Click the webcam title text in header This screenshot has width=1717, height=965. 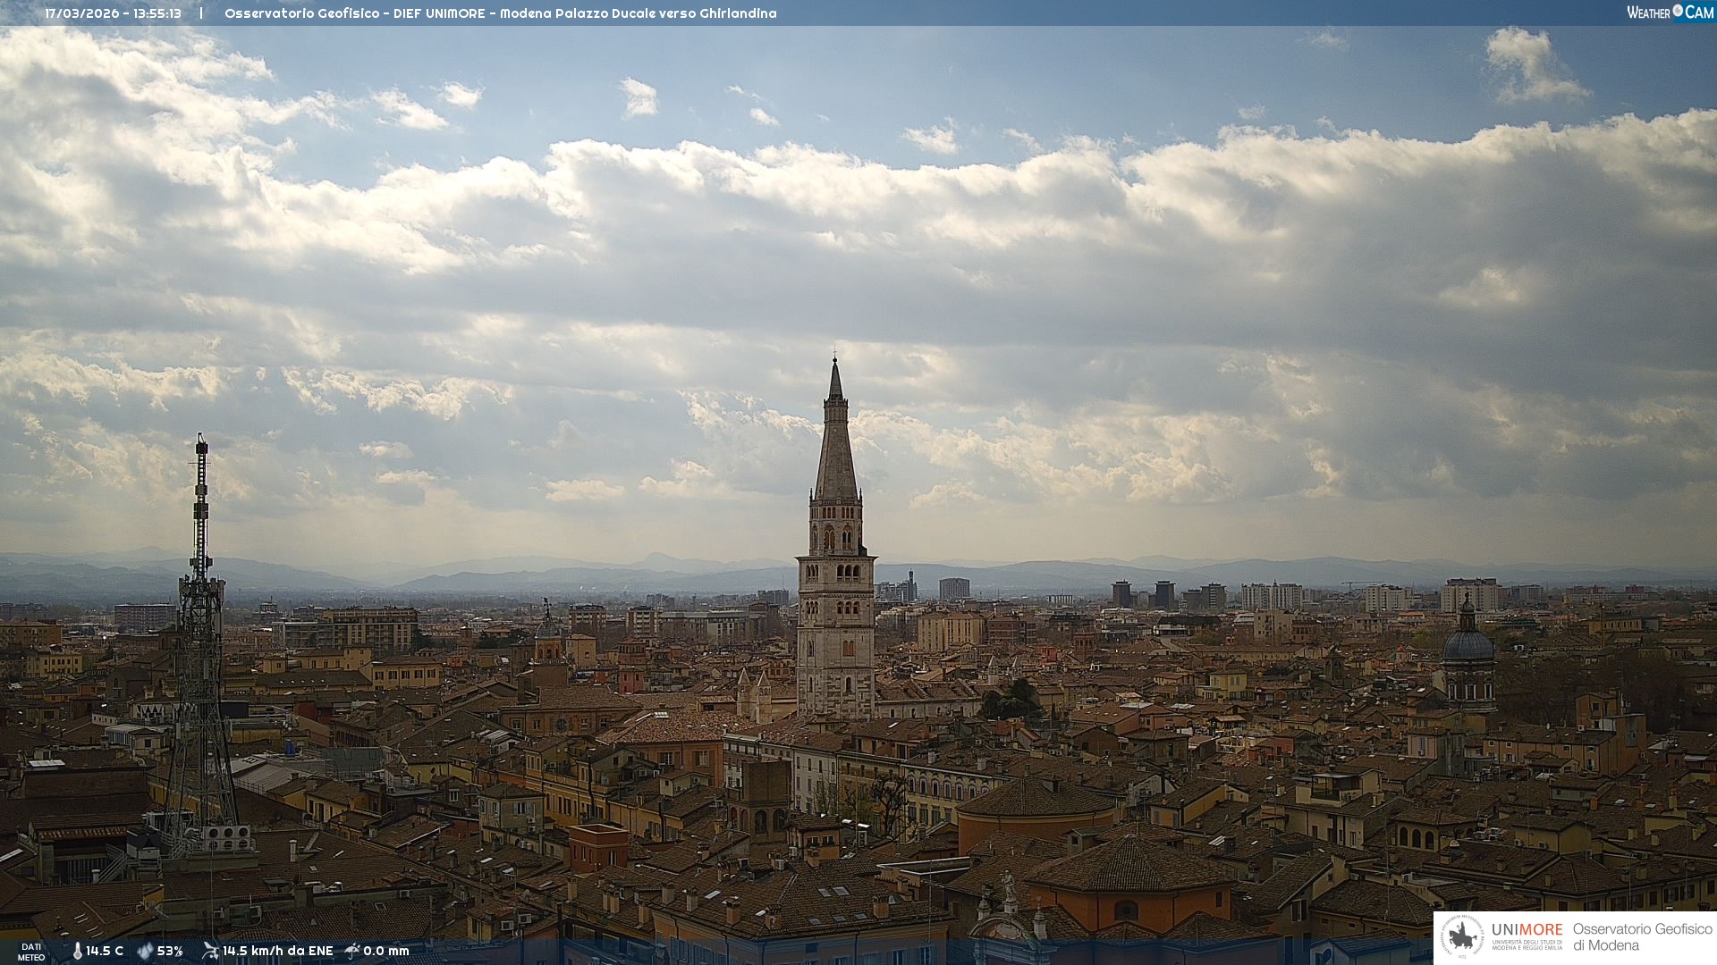point(500,13)
